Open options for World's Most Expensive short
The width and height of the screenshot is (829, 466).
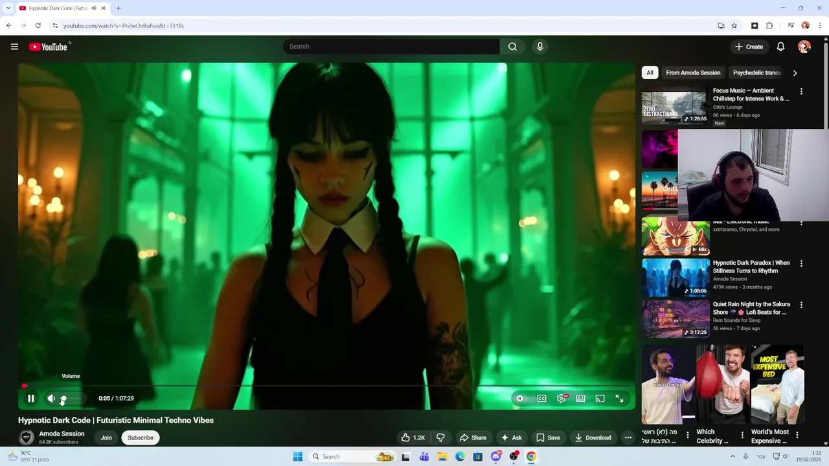coord(797,435)
